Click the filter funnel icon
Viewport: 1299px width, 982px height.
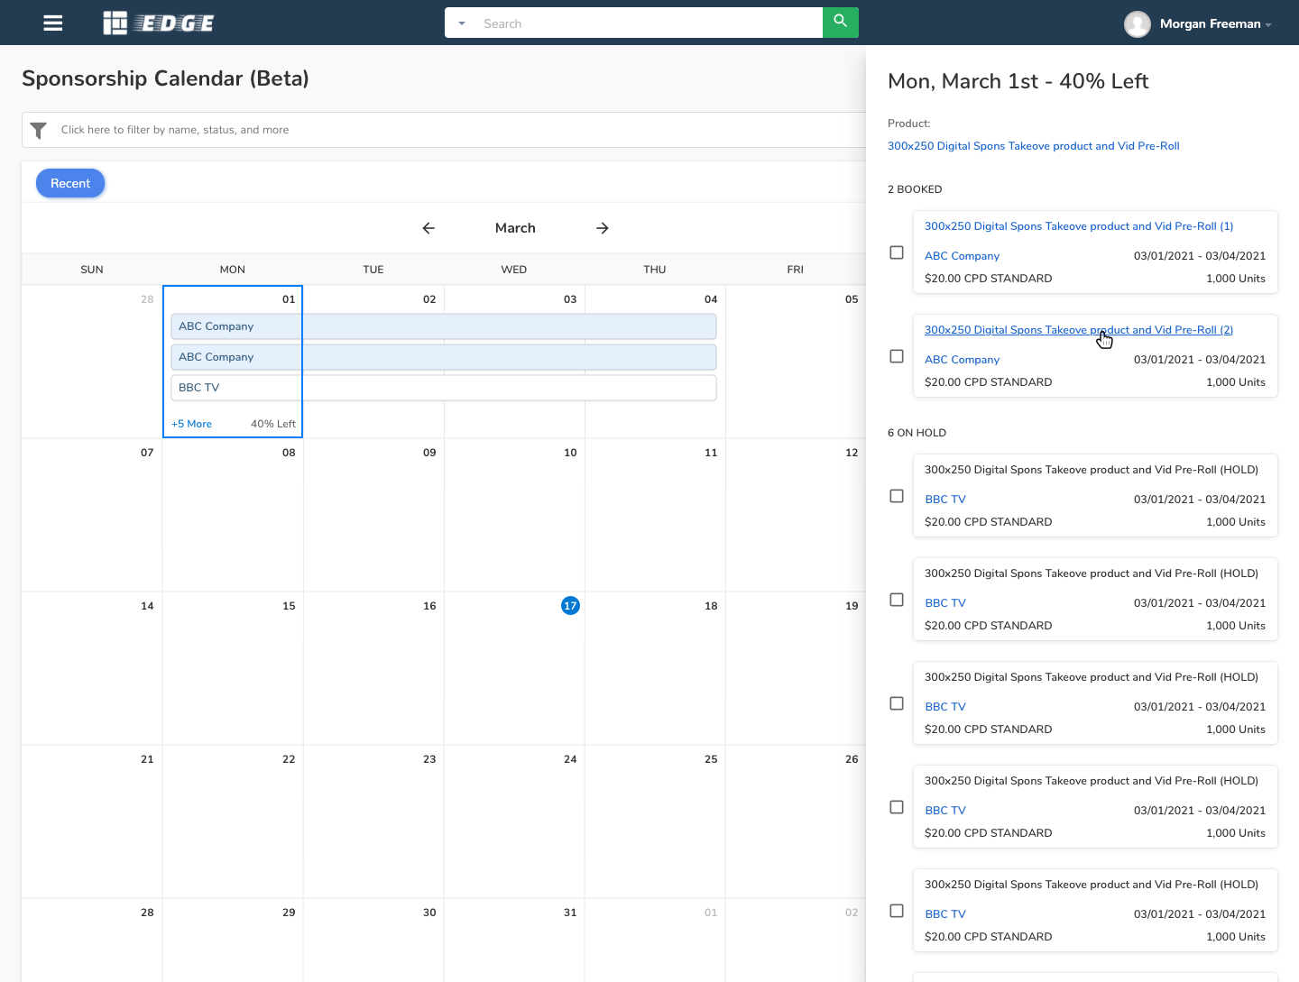[39, 131]
